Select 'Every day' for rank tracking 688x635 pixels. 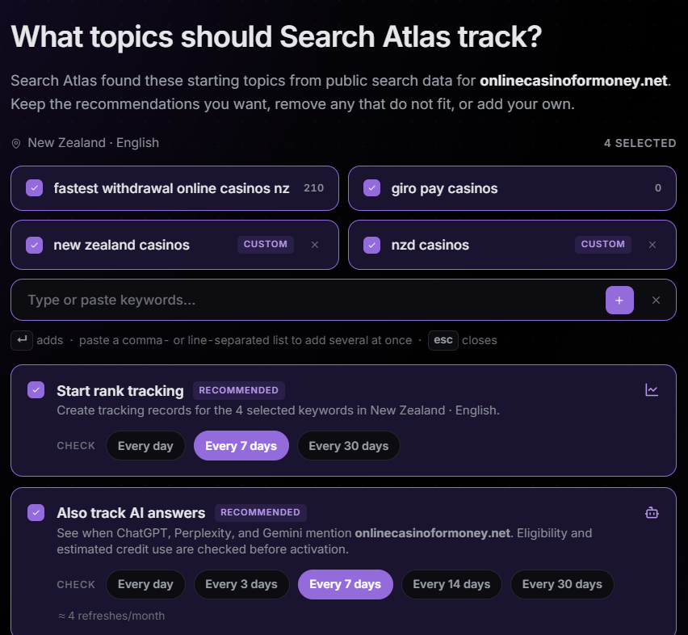(x=145, y=446)
